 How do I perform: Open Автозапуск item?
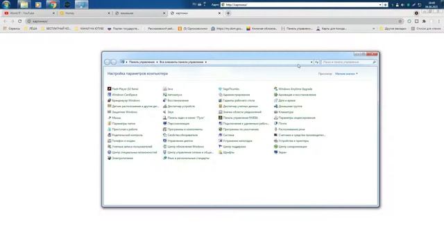tap(173, 95)
